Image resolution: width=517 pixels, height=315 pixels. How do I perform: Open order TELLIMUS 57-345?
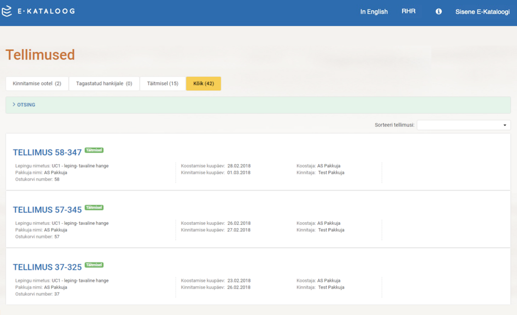pos(47,210)
